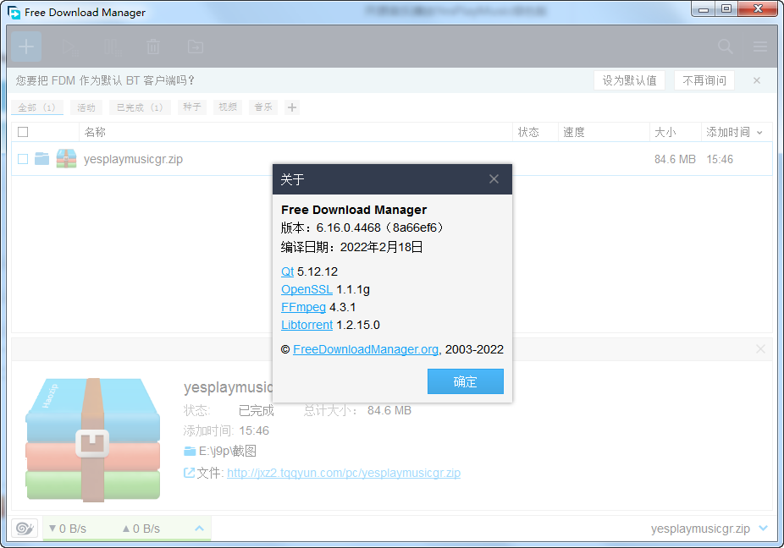Click the start downloads play icon

pyautogui.click(x=70, y=47)
